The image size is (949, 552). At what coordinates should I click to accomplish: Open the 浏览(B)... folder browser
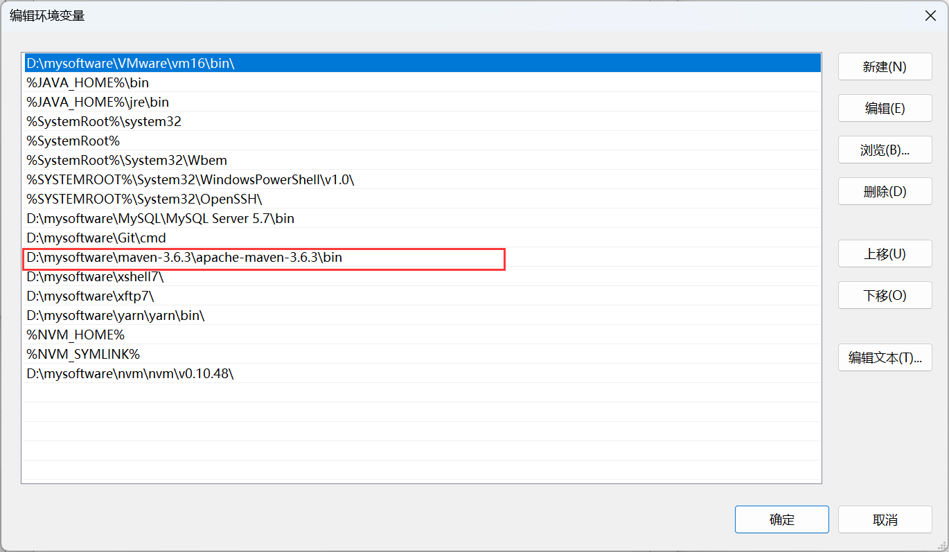tap(885, 150)
